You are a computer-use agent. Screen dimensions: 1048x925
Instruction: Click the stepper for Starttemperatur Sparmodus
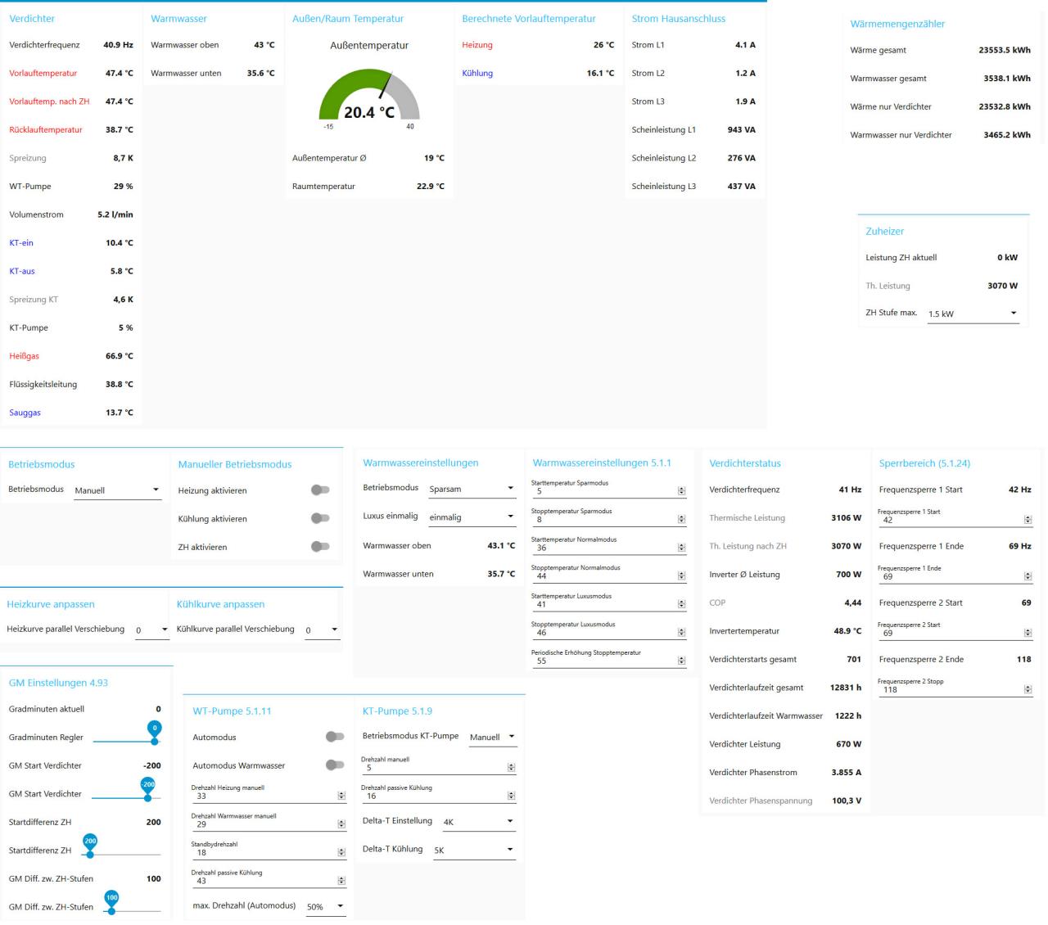point(681,491)
